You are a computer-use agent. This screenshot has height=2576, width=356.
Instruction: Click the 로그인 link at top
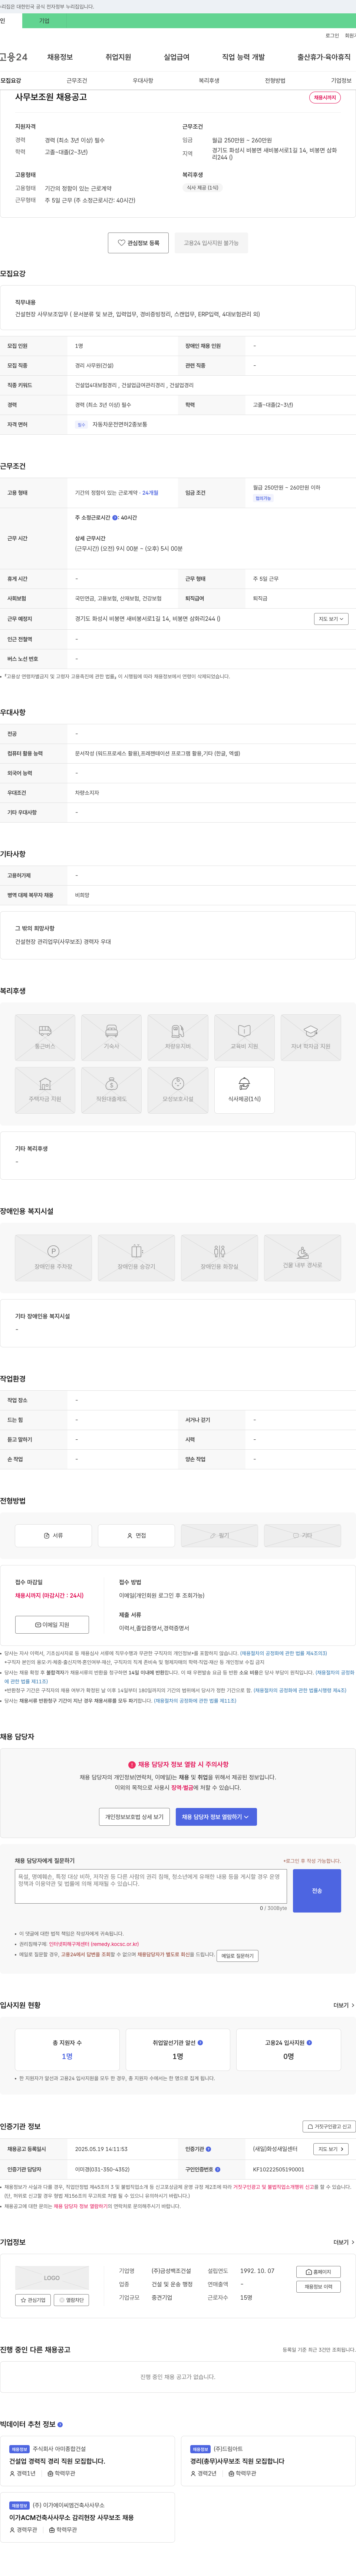click(x=332, y=36)
